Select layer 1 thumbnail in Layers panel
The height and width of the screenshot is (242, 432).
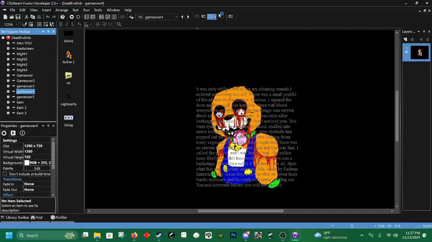(x=420, y=52)
